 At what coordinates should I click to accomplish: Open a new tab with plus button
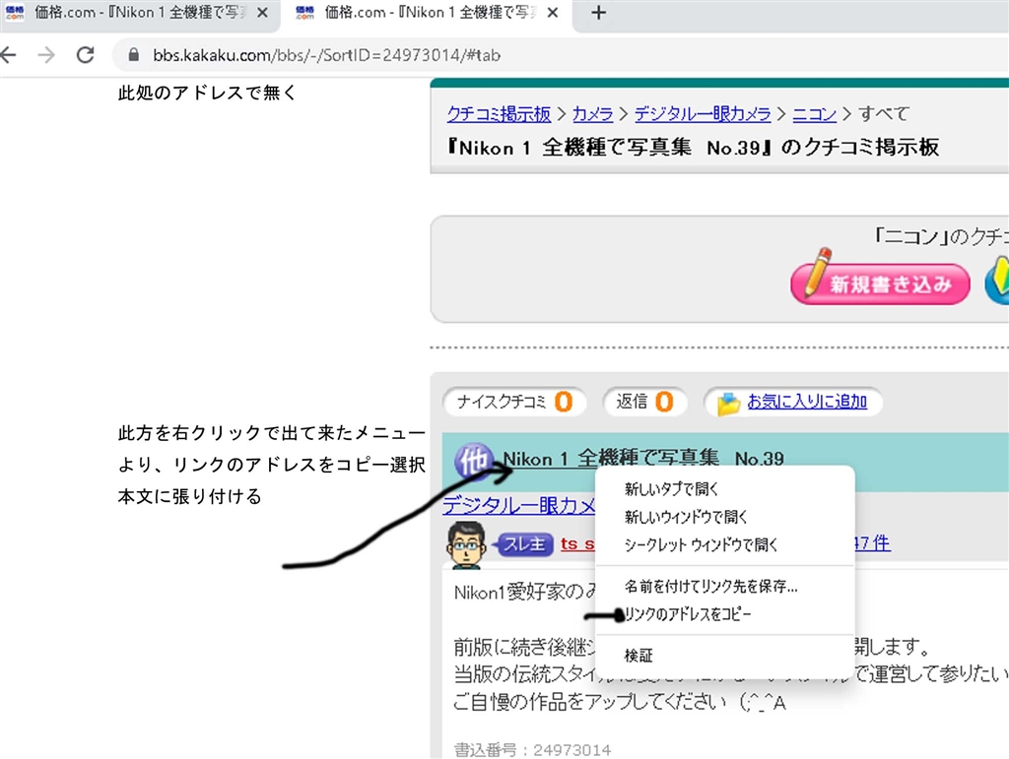pos(598,13)
